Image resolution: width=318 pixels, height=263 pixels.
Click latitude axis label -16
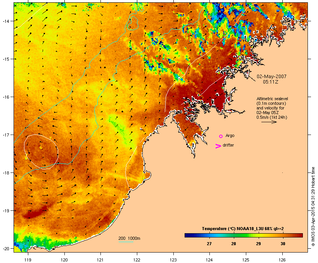(x=6, y=97)
